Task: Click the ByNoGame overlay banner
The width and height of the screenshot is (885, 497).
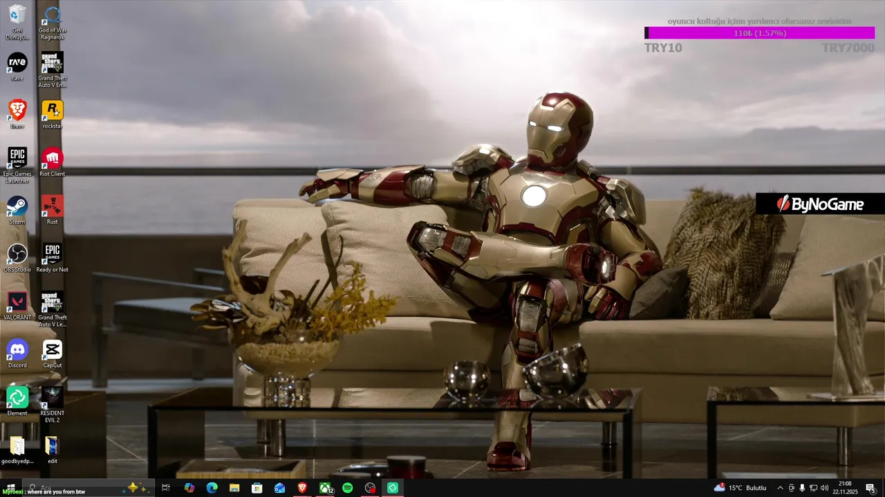Action: point(820,204)
